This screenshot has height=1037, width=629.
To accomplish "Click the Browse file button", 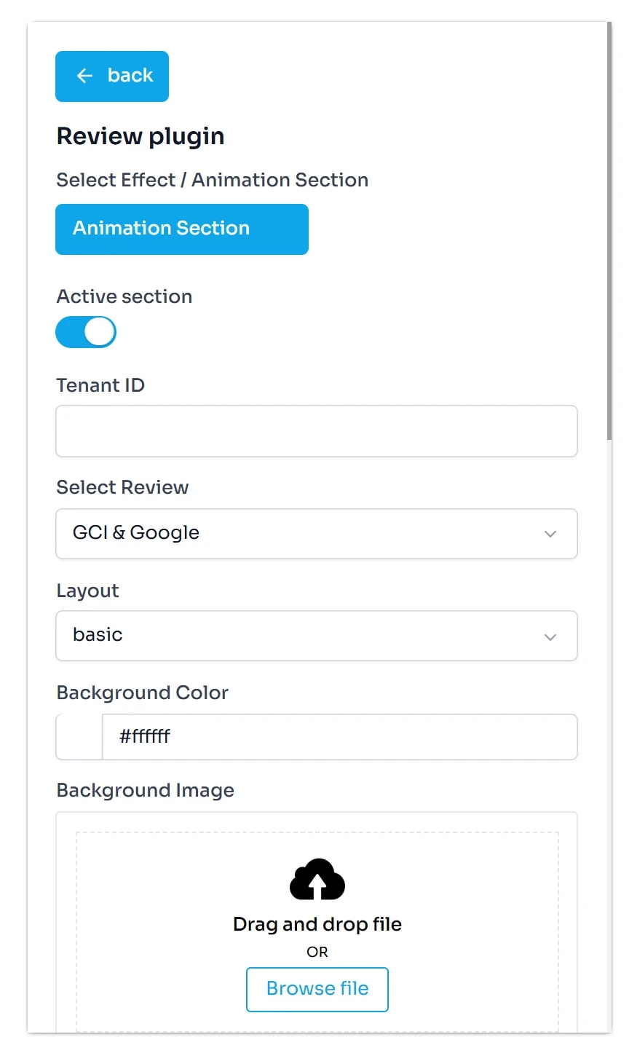I will pyautogui.click(x=317, y=989).
